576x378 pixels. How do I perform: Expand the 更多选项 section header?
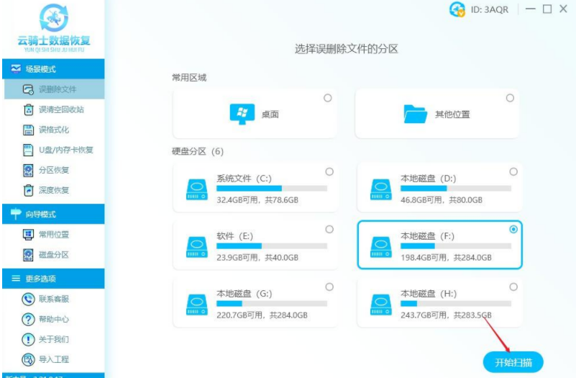pyautogui.click(x=52, y=279)
